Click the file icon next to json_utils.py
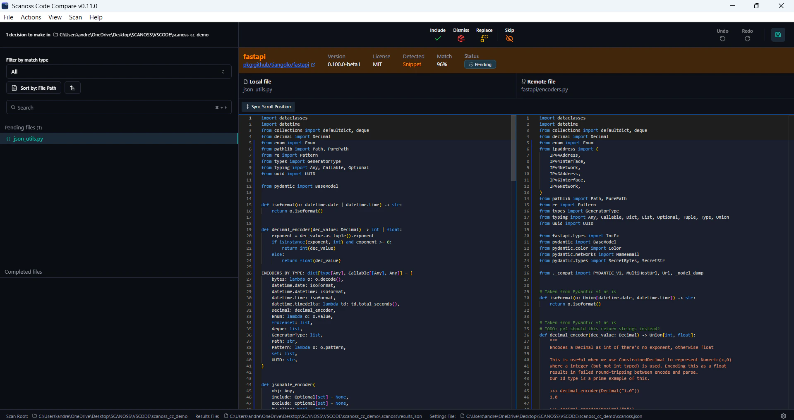 (x=9, y=139)
